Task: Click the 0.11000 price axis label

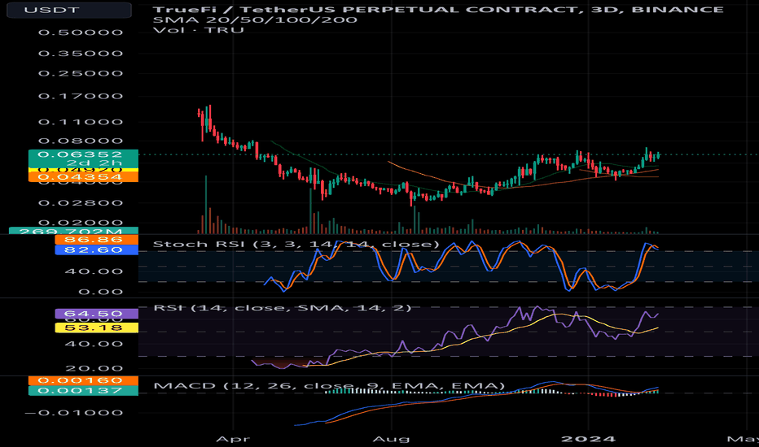Action: [81, 122]
